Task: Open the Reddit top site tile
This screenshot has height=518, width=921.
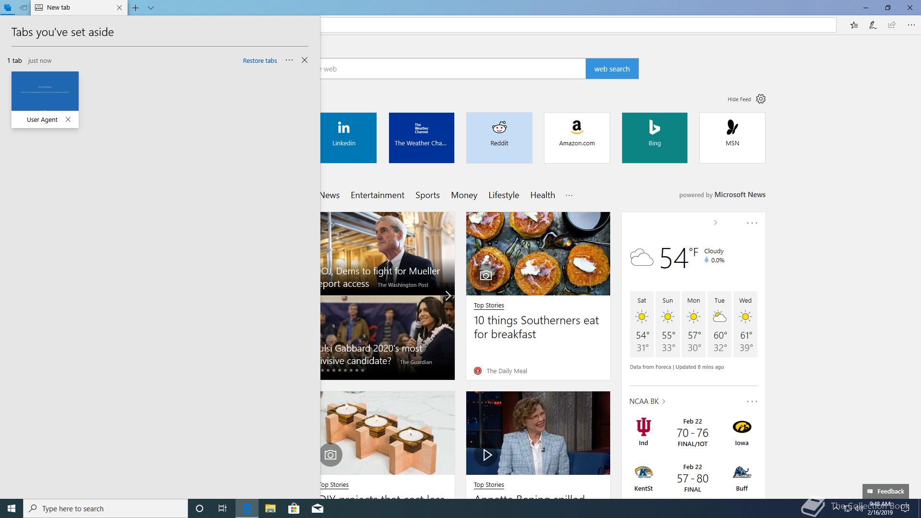Action: coord(499,138)
